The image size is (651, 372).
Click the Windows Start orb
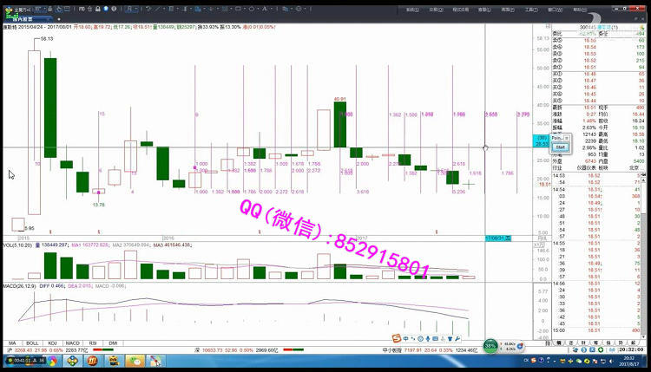(10, 359)
